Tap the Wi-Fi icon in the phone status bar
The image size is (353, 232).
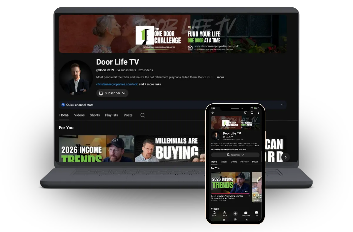pyautogui.click(x=252, y=108)
